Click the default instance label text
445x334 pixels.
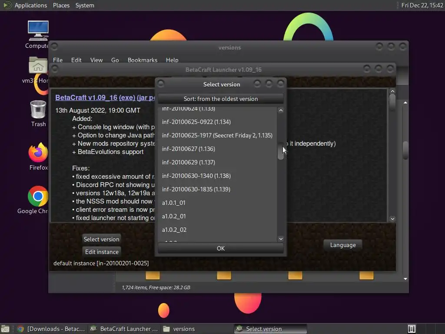click(x=101, y=263)
